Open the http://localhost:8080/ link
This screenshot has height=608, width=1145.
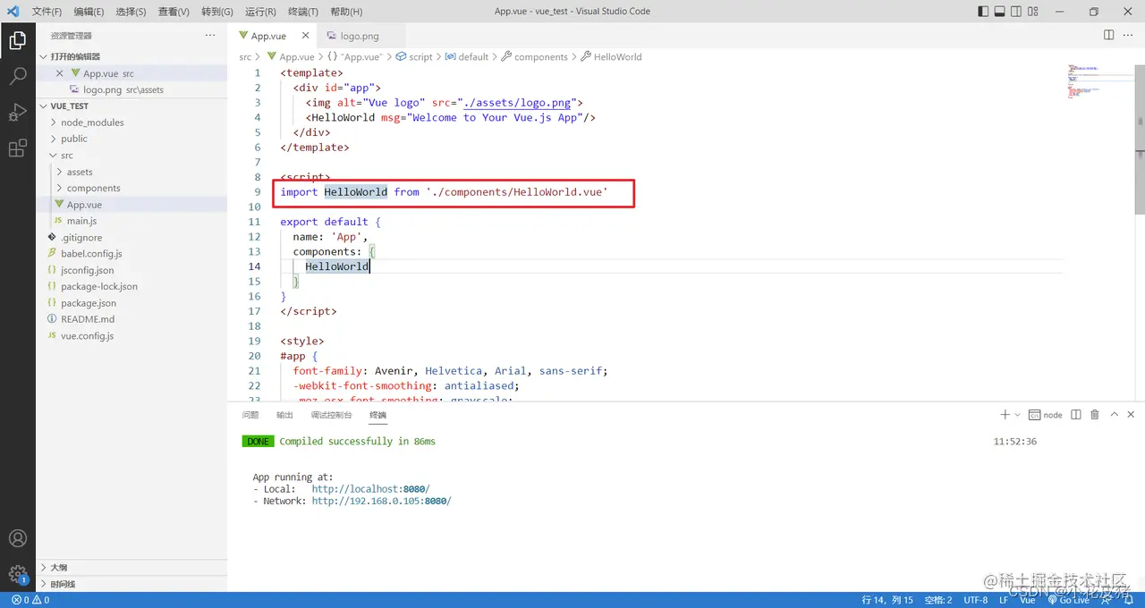pos(370,489)
